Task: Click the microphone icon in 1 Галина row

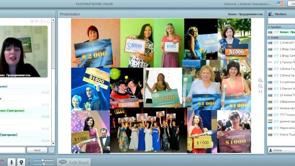Action: click(x=275, y=62)
